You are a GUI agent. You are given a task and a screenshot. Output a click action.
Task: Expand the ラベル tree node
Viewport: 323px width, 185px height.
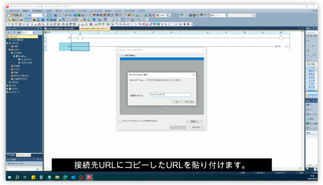[7, 85]
